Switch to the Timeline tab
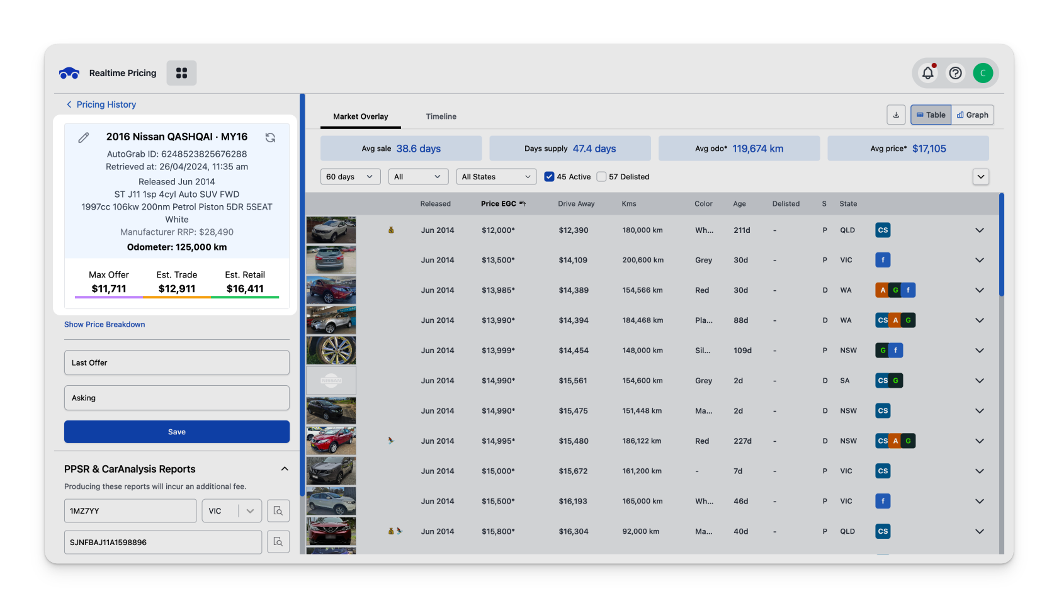 click(x=441, y=116)
